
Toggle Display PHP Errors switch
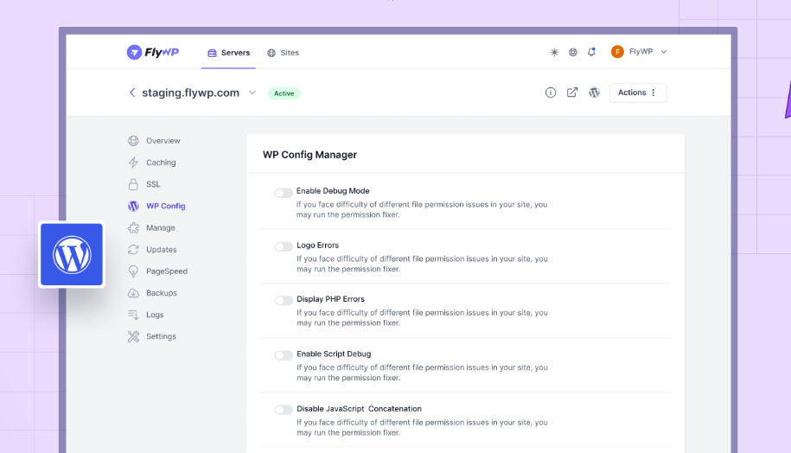284,300
